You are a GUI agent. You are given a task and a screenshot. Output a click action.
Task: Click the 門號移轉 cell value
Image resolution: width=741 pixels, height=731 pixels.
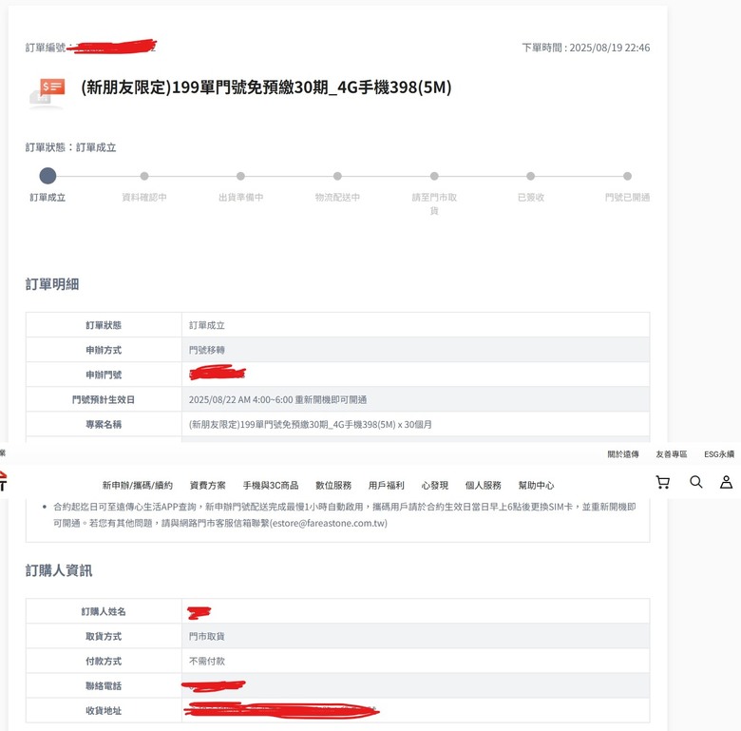206,350
